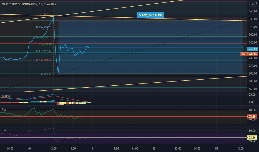259x152 pixels.
Task: Click the 0.618(288.69) Fibonacci level label
Action: [44, 37]
